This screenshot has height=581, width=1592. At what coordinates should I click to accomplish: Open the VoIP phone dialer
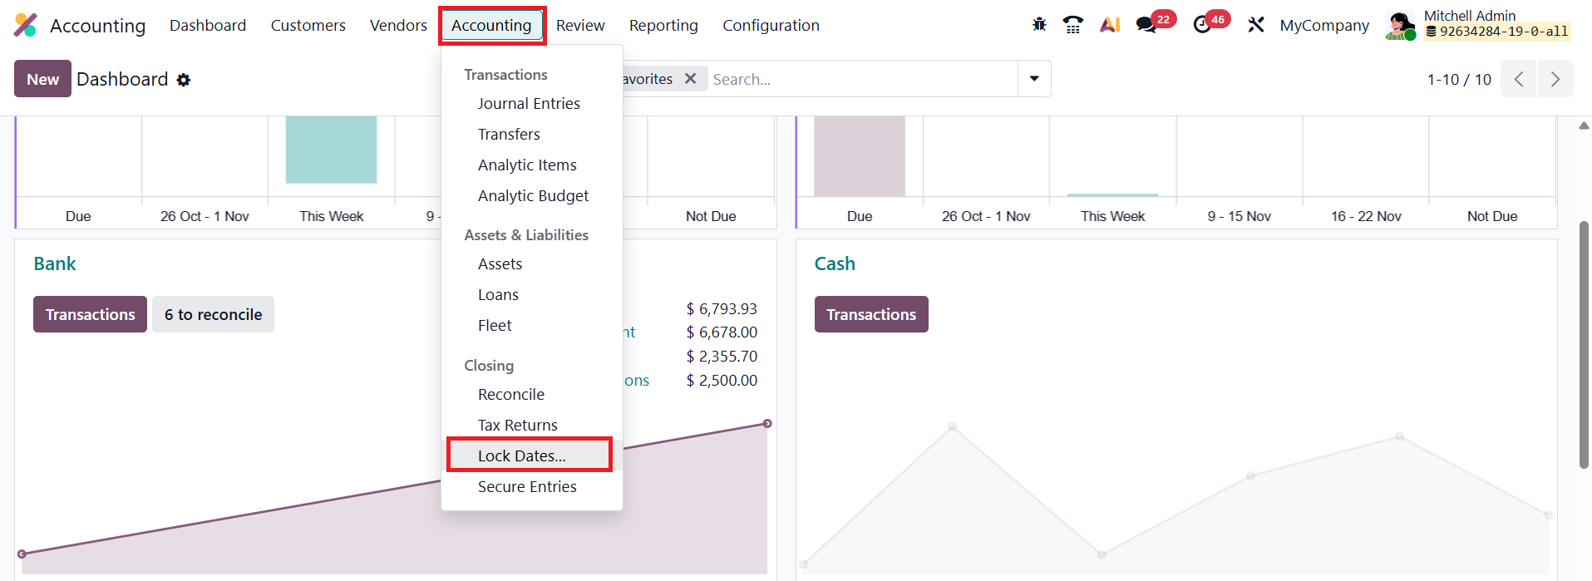point(1073,25)
